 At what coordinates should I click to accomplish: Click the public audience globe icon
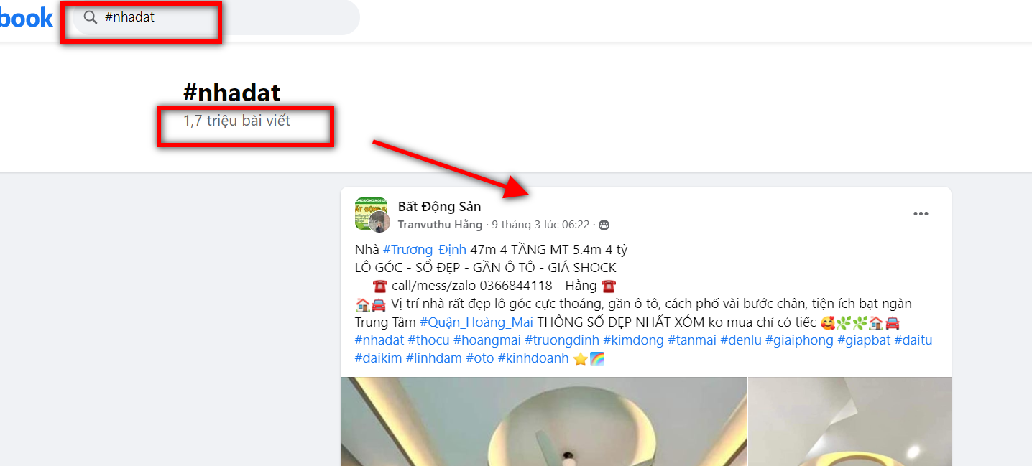604,225
